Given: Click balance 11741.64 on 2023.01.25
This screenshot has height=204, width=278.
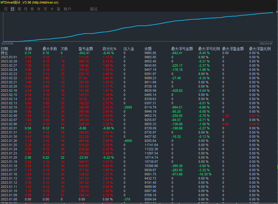Looking at the screenshot, I should [x=151, y=145].
